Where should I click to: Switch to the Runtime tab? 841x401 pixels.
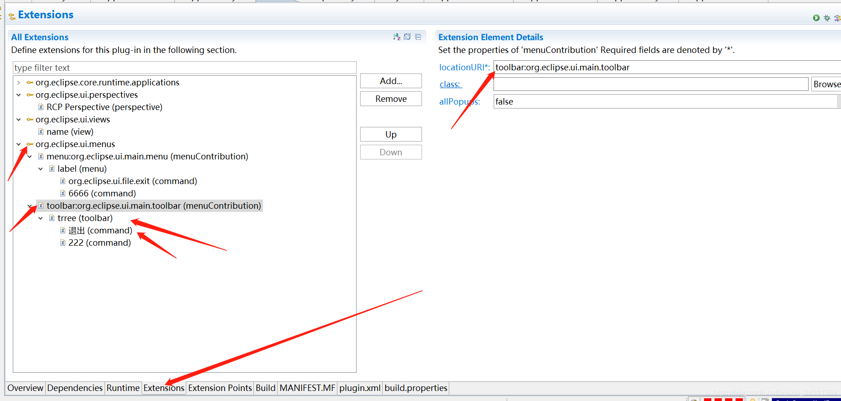123,388
